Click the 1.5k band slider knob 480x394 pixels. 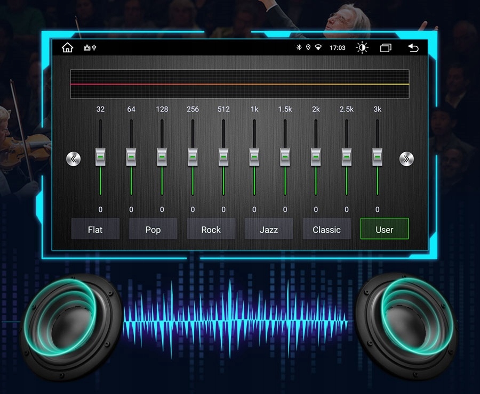(285, 157)
